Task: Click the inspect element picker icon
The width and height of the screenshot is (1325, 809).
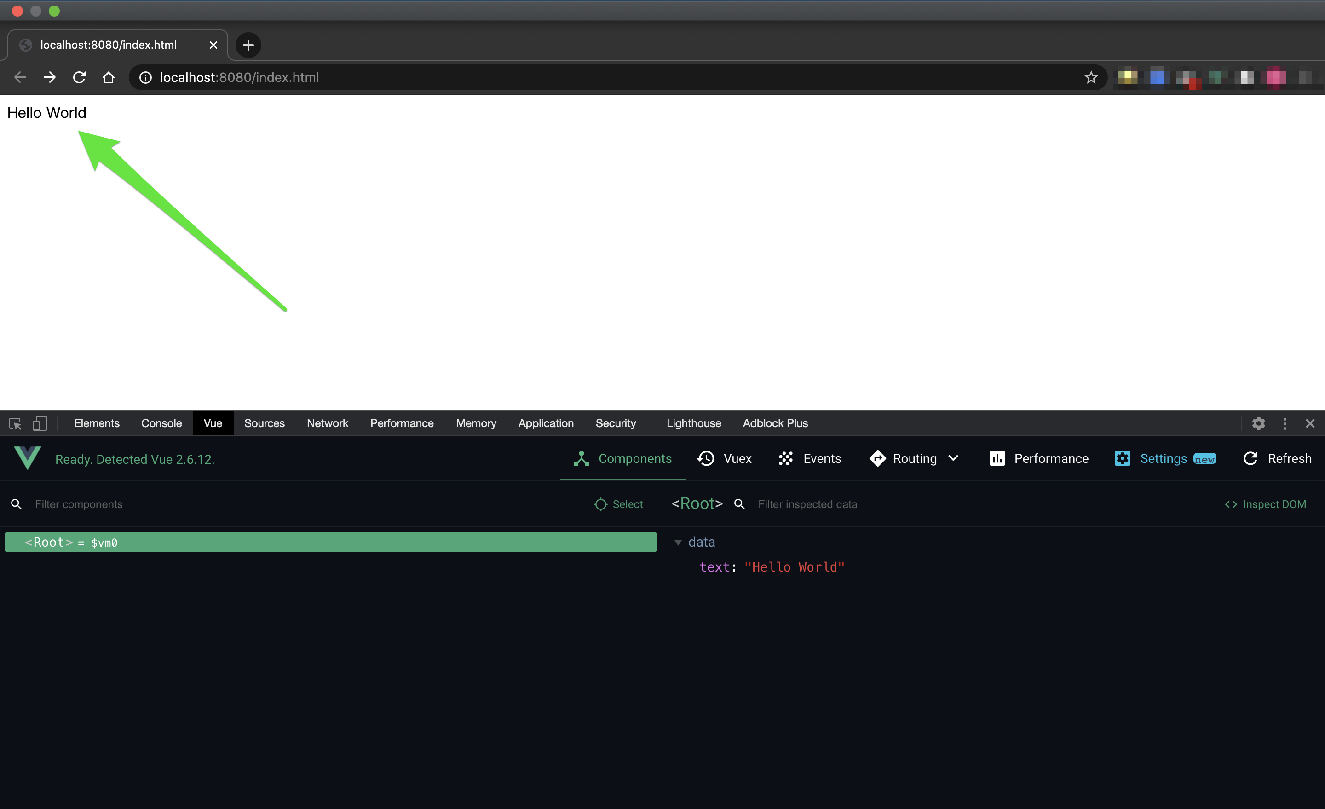Action: 15,423
